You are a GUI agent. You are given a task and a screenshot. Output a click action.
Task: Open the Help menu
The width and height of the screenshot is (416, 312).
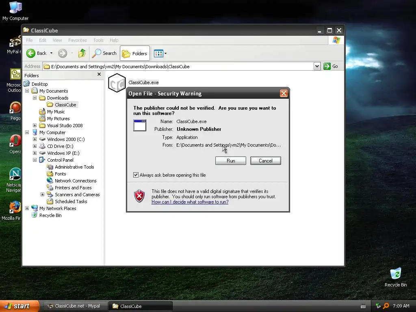coord(114,40)
